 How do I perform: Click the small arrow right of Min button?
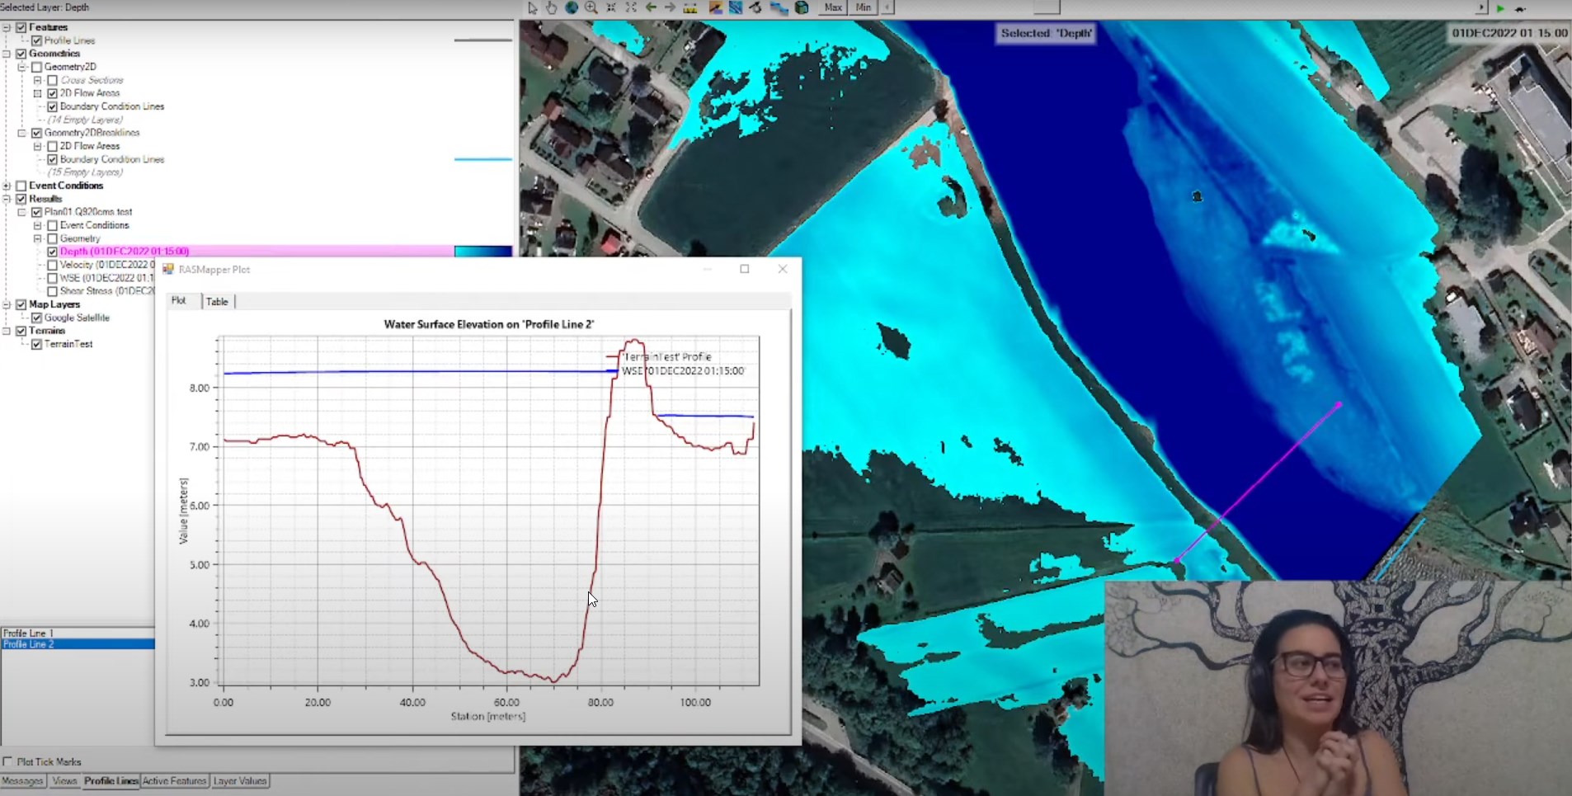(887, 7)
